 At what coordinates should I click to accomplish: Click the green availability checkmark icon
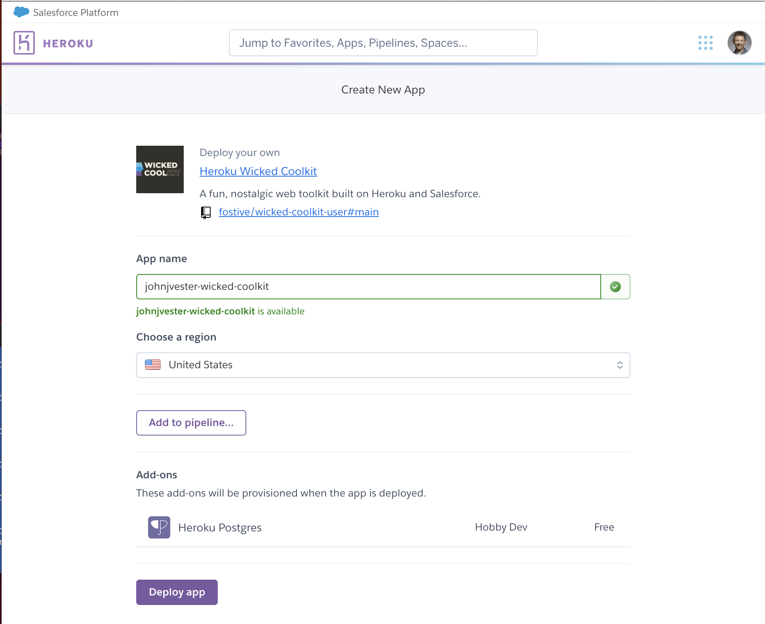point(615,287)
